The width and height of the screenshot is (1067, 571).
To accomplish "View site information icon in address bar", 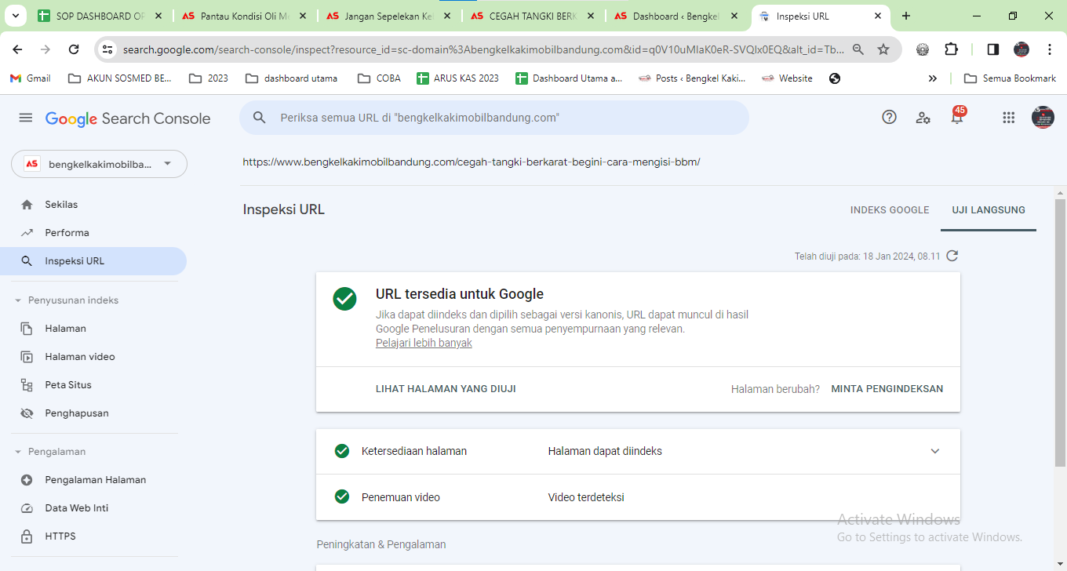I will [108, 49].
